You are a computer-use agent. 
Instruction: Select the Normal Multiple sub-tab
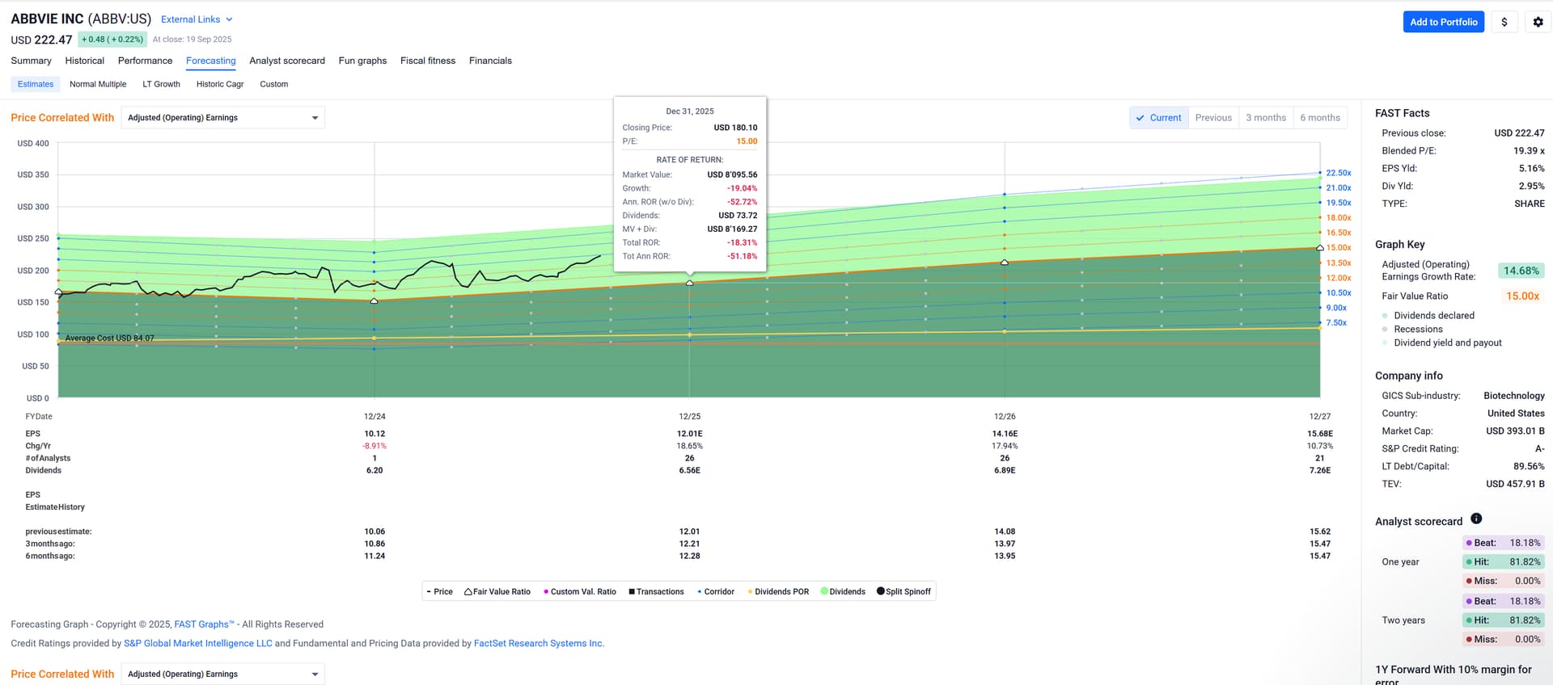[x=98, y=84]
